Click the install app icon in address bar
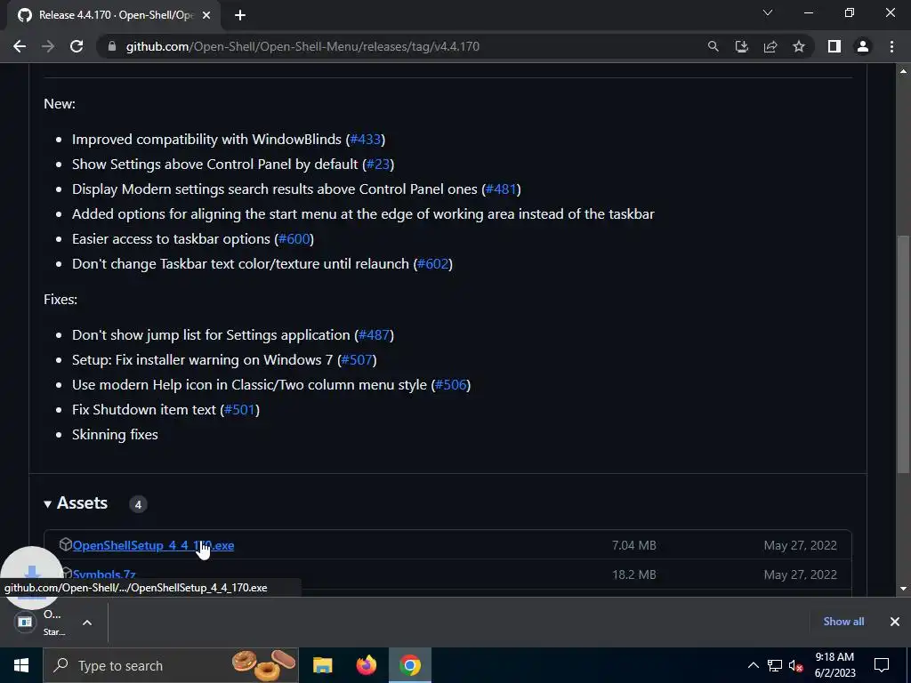911x683 pixels. pyautogui.click(x=741, y=46)
